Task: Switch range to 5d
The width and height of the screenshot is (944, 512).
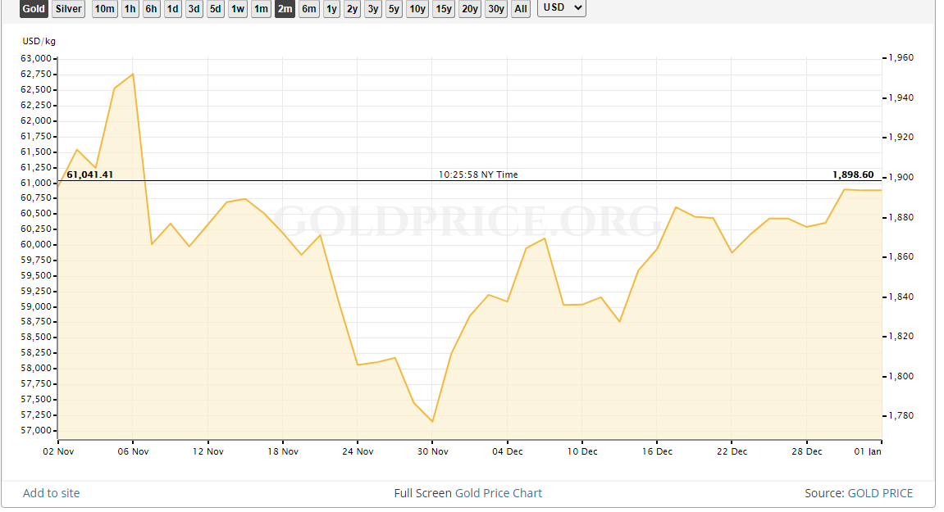Action: coord(215,9)
